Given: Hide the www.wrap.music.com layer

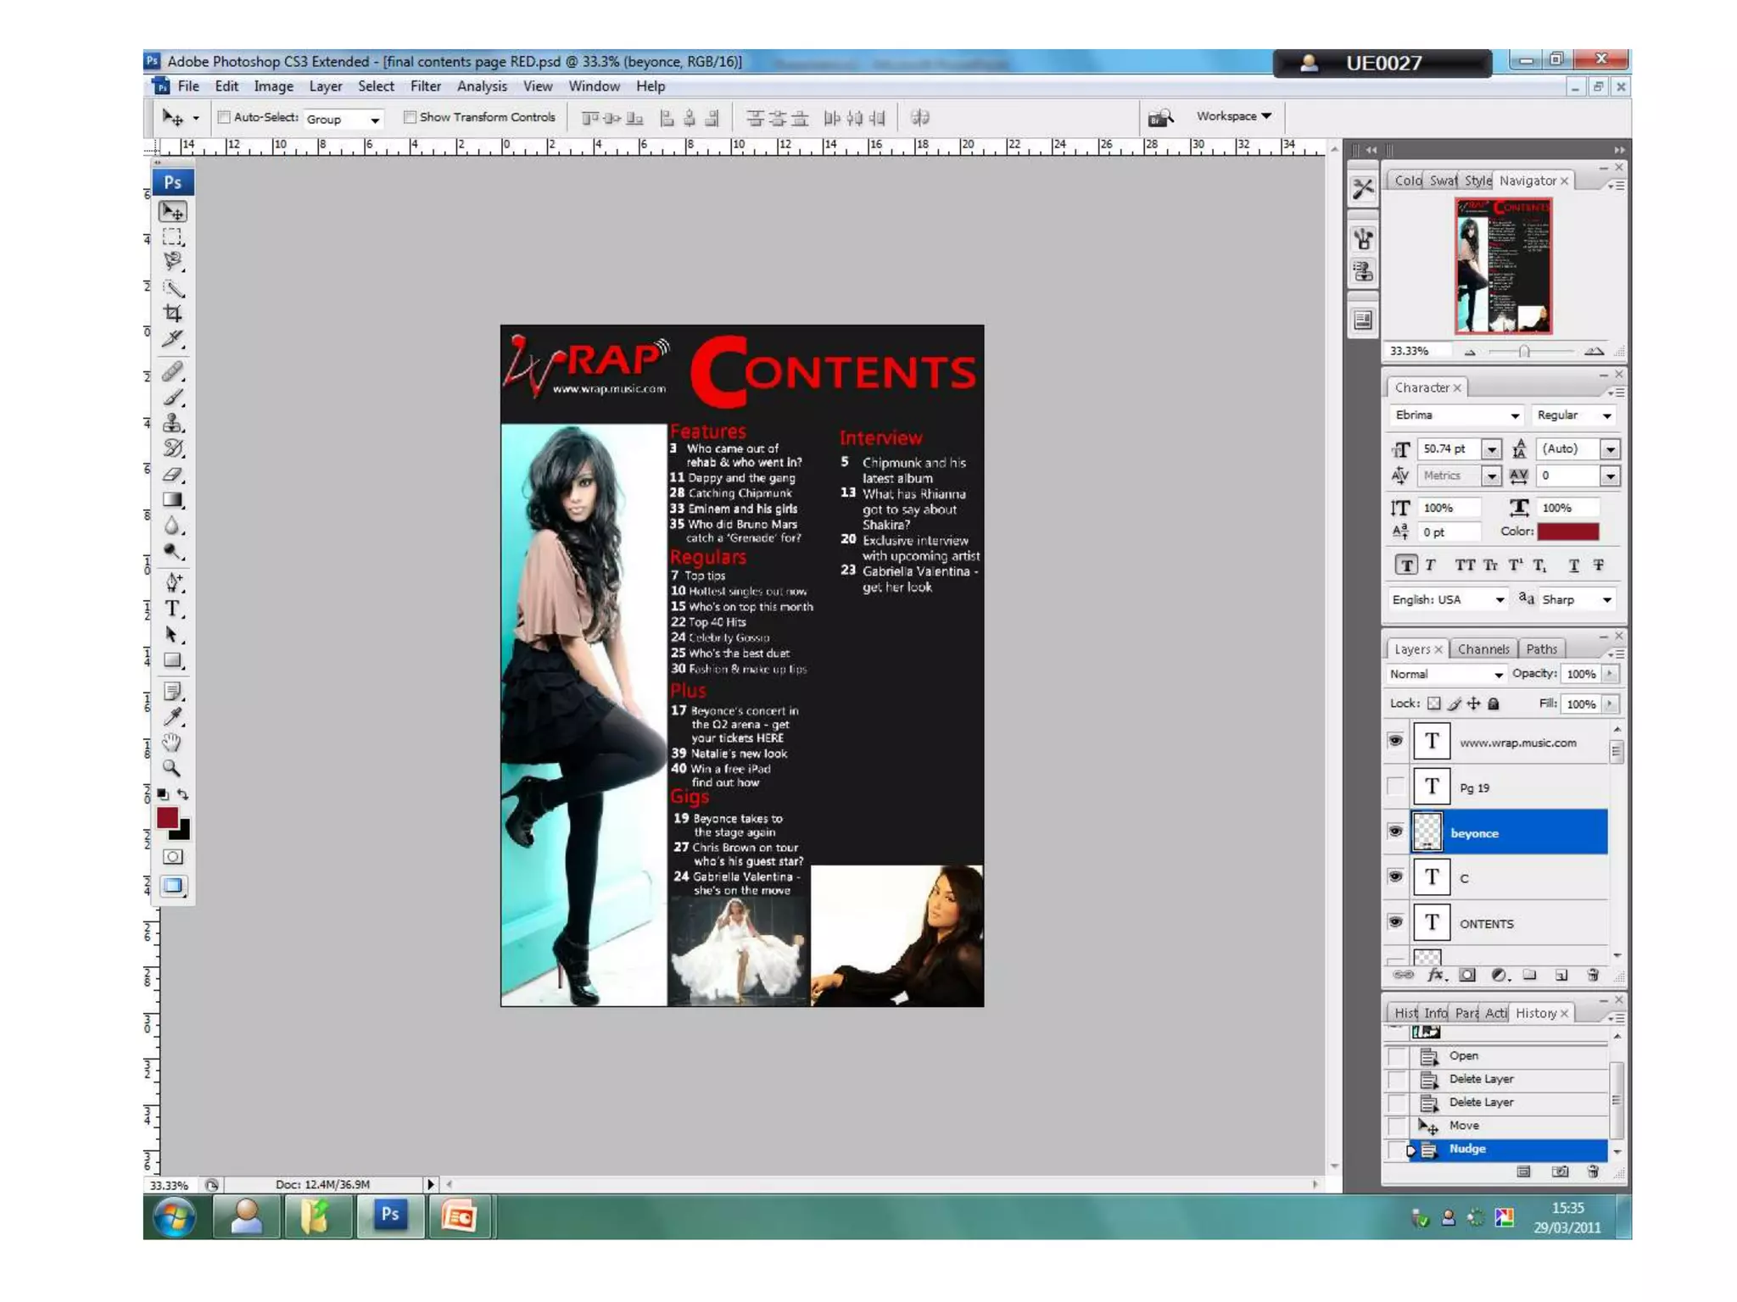Looking at the screenshot, I should click(x=1395, y=741).
